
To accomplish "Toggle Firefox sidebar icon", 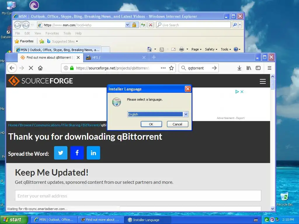I will [x=258, y=68].
